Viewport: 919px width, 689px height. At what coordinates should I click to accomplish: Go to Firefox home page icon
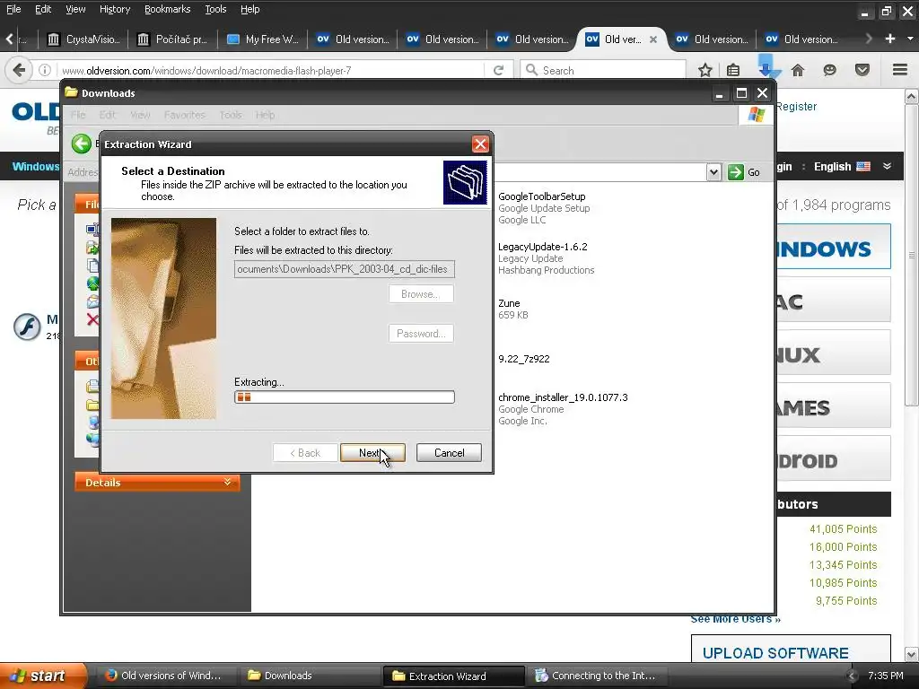(x=798, y=70)
